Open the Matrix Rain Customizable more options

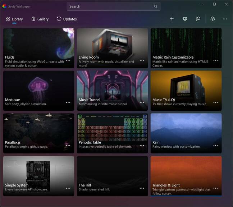(x=216, y=60)
